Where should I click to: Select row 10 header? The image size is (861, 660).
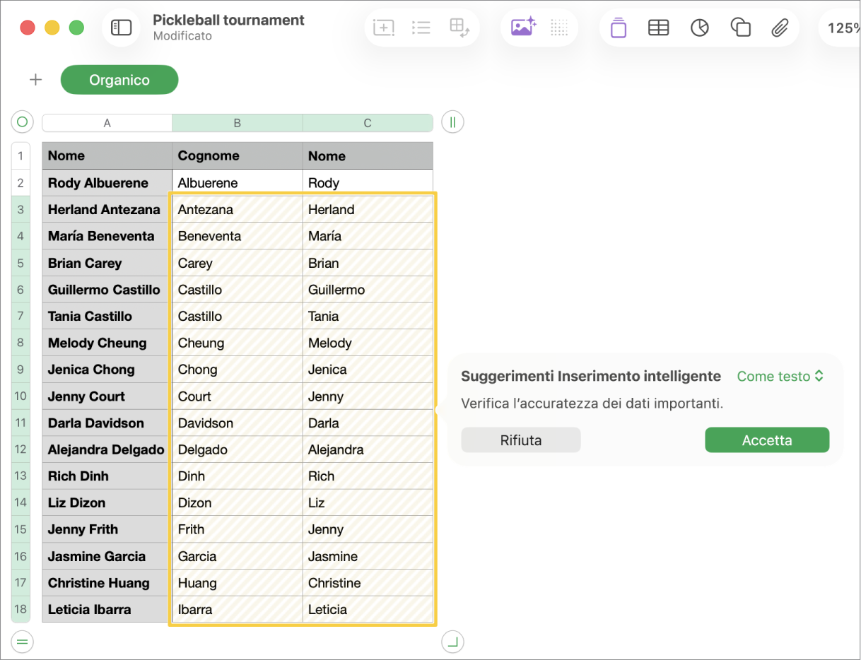(x=20, y=396)
